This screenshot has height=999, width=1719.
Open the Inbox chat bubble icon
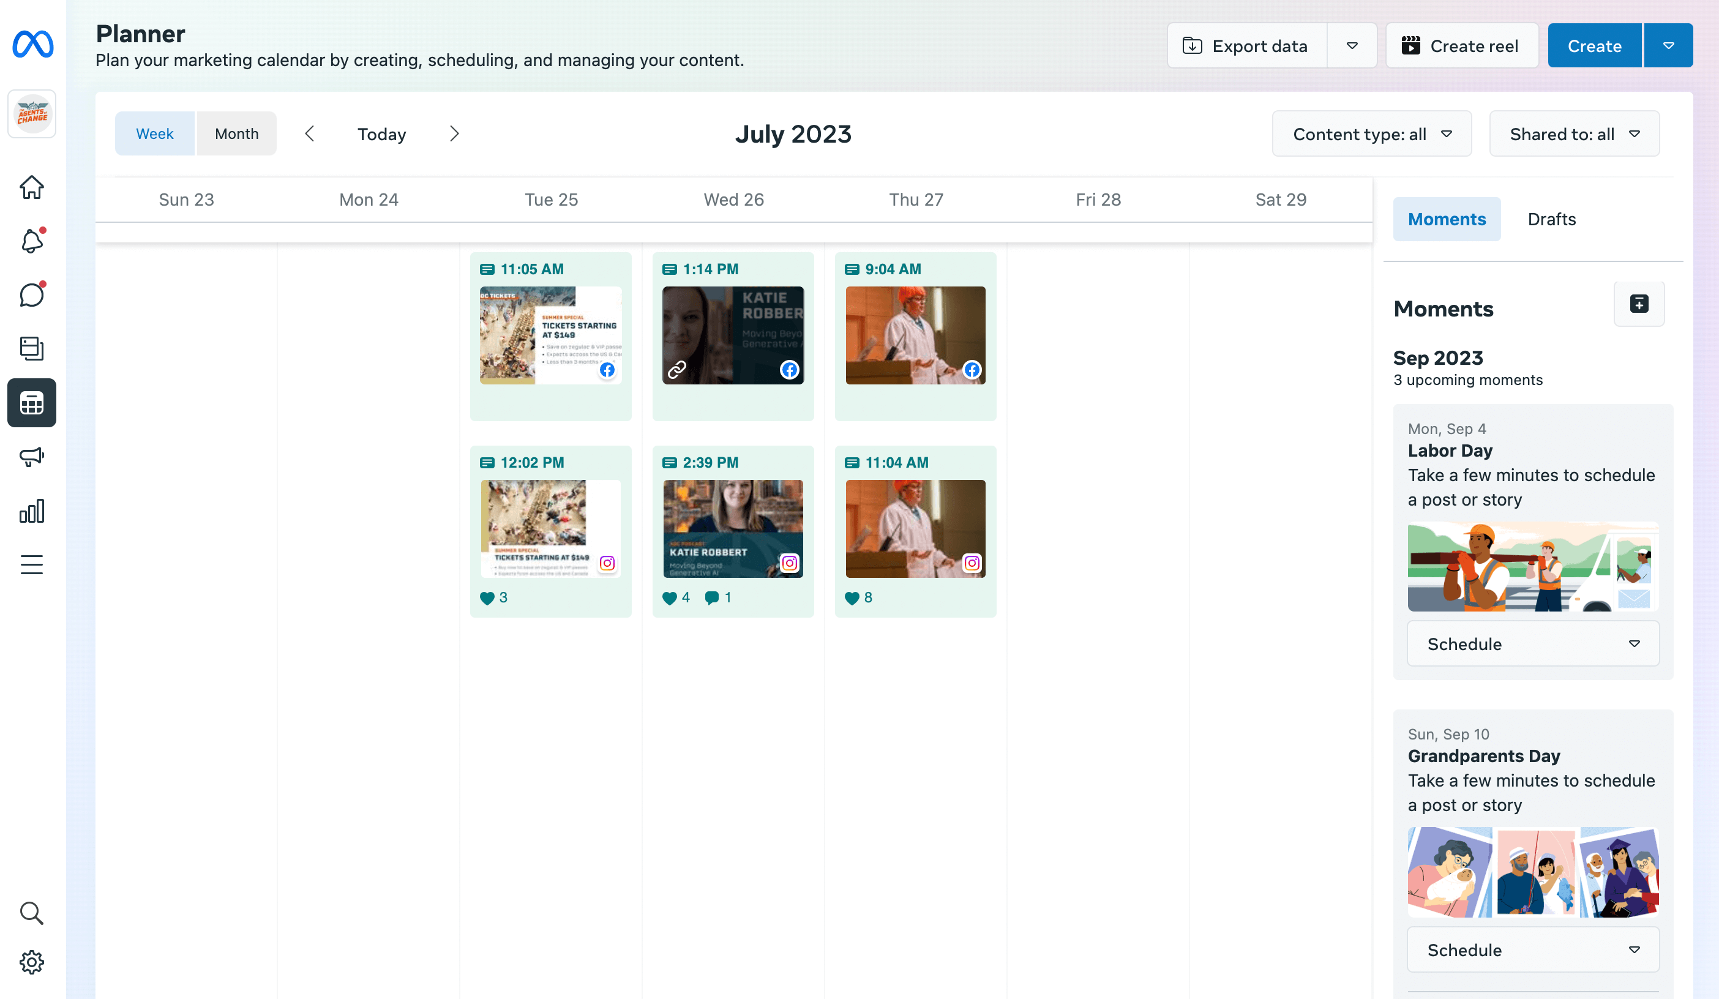tap(31, 294)
